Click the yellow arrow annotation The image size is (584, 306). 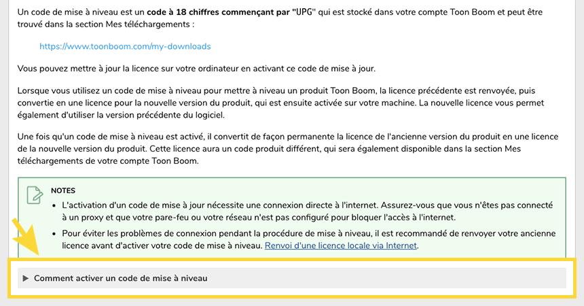(x=24, y=239)
